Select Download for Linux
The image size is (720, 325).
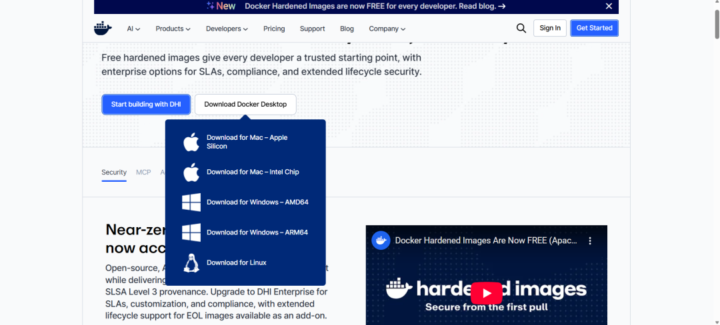pyautogui.click(x=237, y=262)
